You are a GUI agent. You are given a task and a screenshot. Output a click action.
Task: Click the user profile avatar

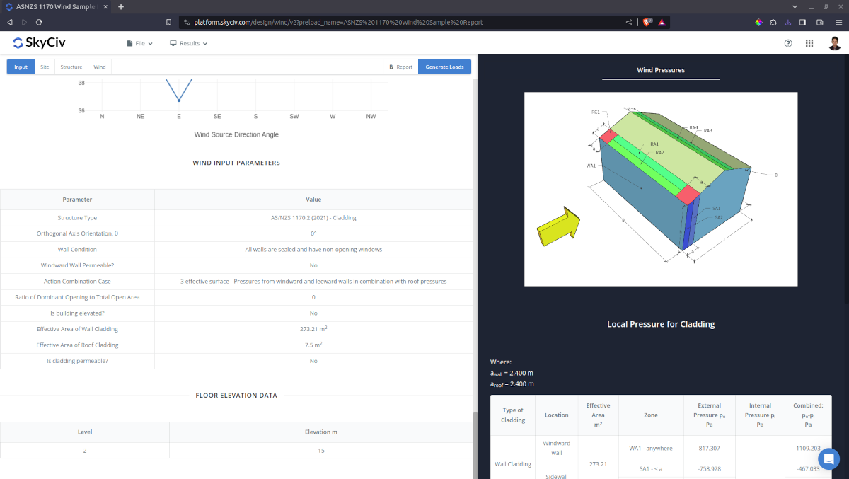click(x=834, y=43)
